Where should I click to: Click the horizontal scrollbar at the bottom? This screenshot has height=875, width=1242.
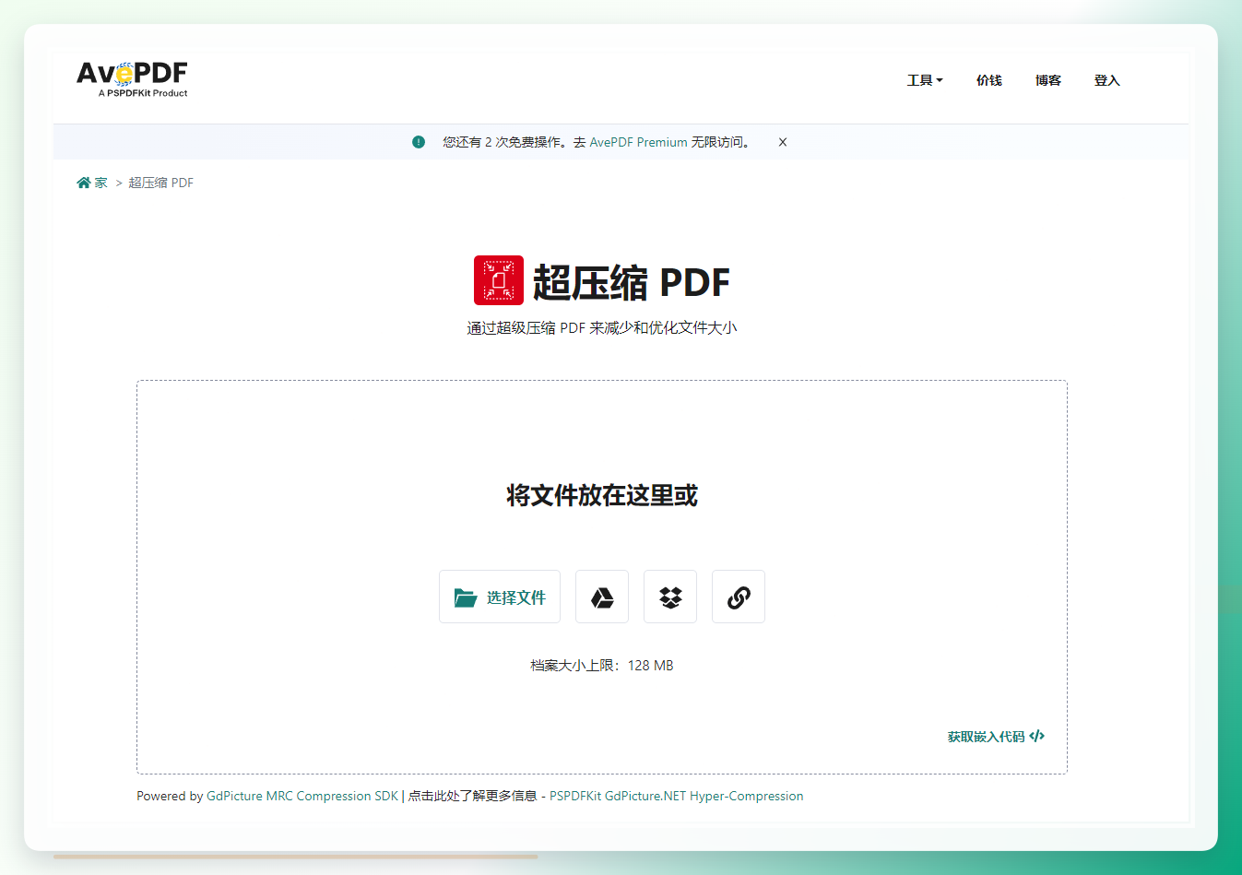[x=295, y=857]
